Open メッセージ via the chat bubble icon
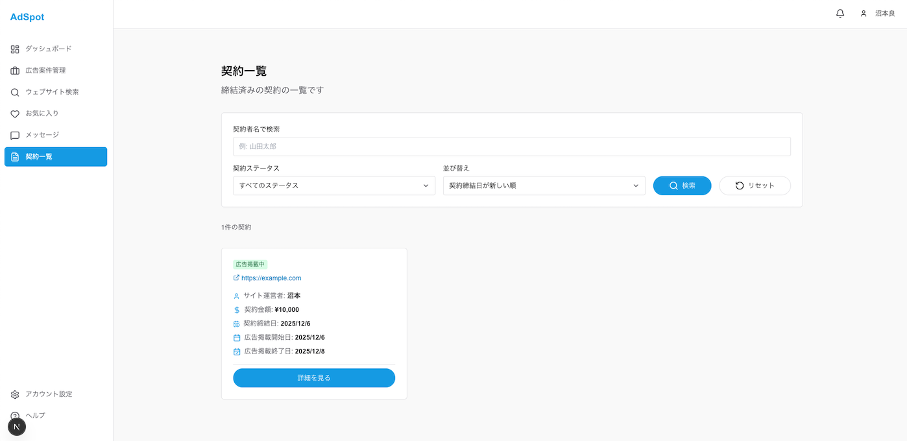The height and width of the screenshot is (441, 907). (14, 134)
